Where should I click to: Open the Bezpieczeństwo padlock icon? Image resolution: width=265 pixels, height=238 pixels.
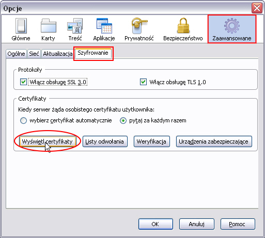point(183,25)
